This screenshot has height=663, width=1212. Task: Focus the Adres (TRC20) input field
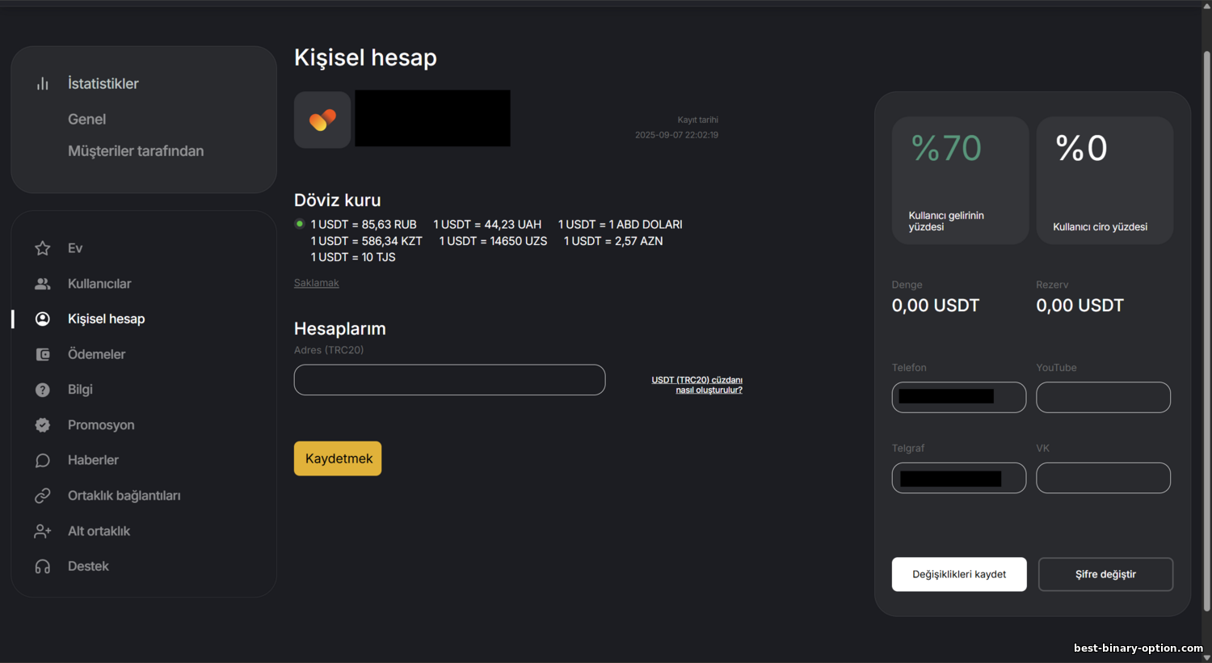[x=449, y=380]
